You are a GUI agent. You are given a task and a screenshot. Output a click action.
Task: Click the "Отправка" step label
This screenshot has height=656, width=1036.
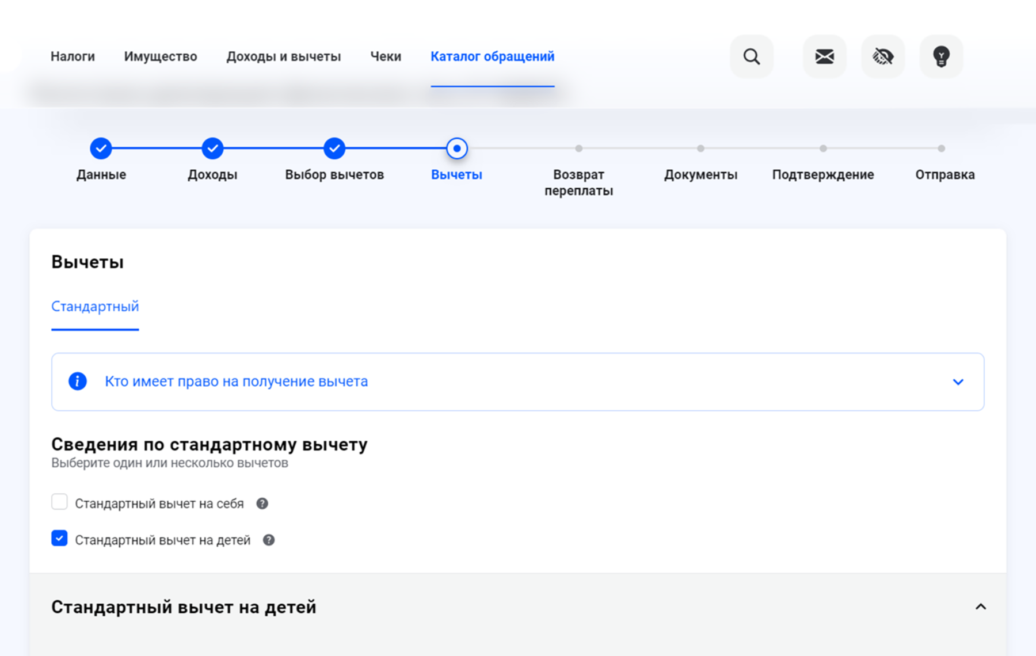[x=945, y=174]
